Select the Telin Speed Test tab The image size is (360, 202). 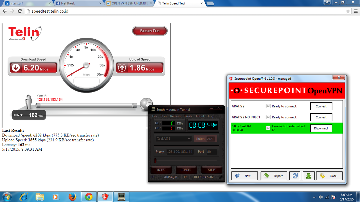click(x=179, y=3)
